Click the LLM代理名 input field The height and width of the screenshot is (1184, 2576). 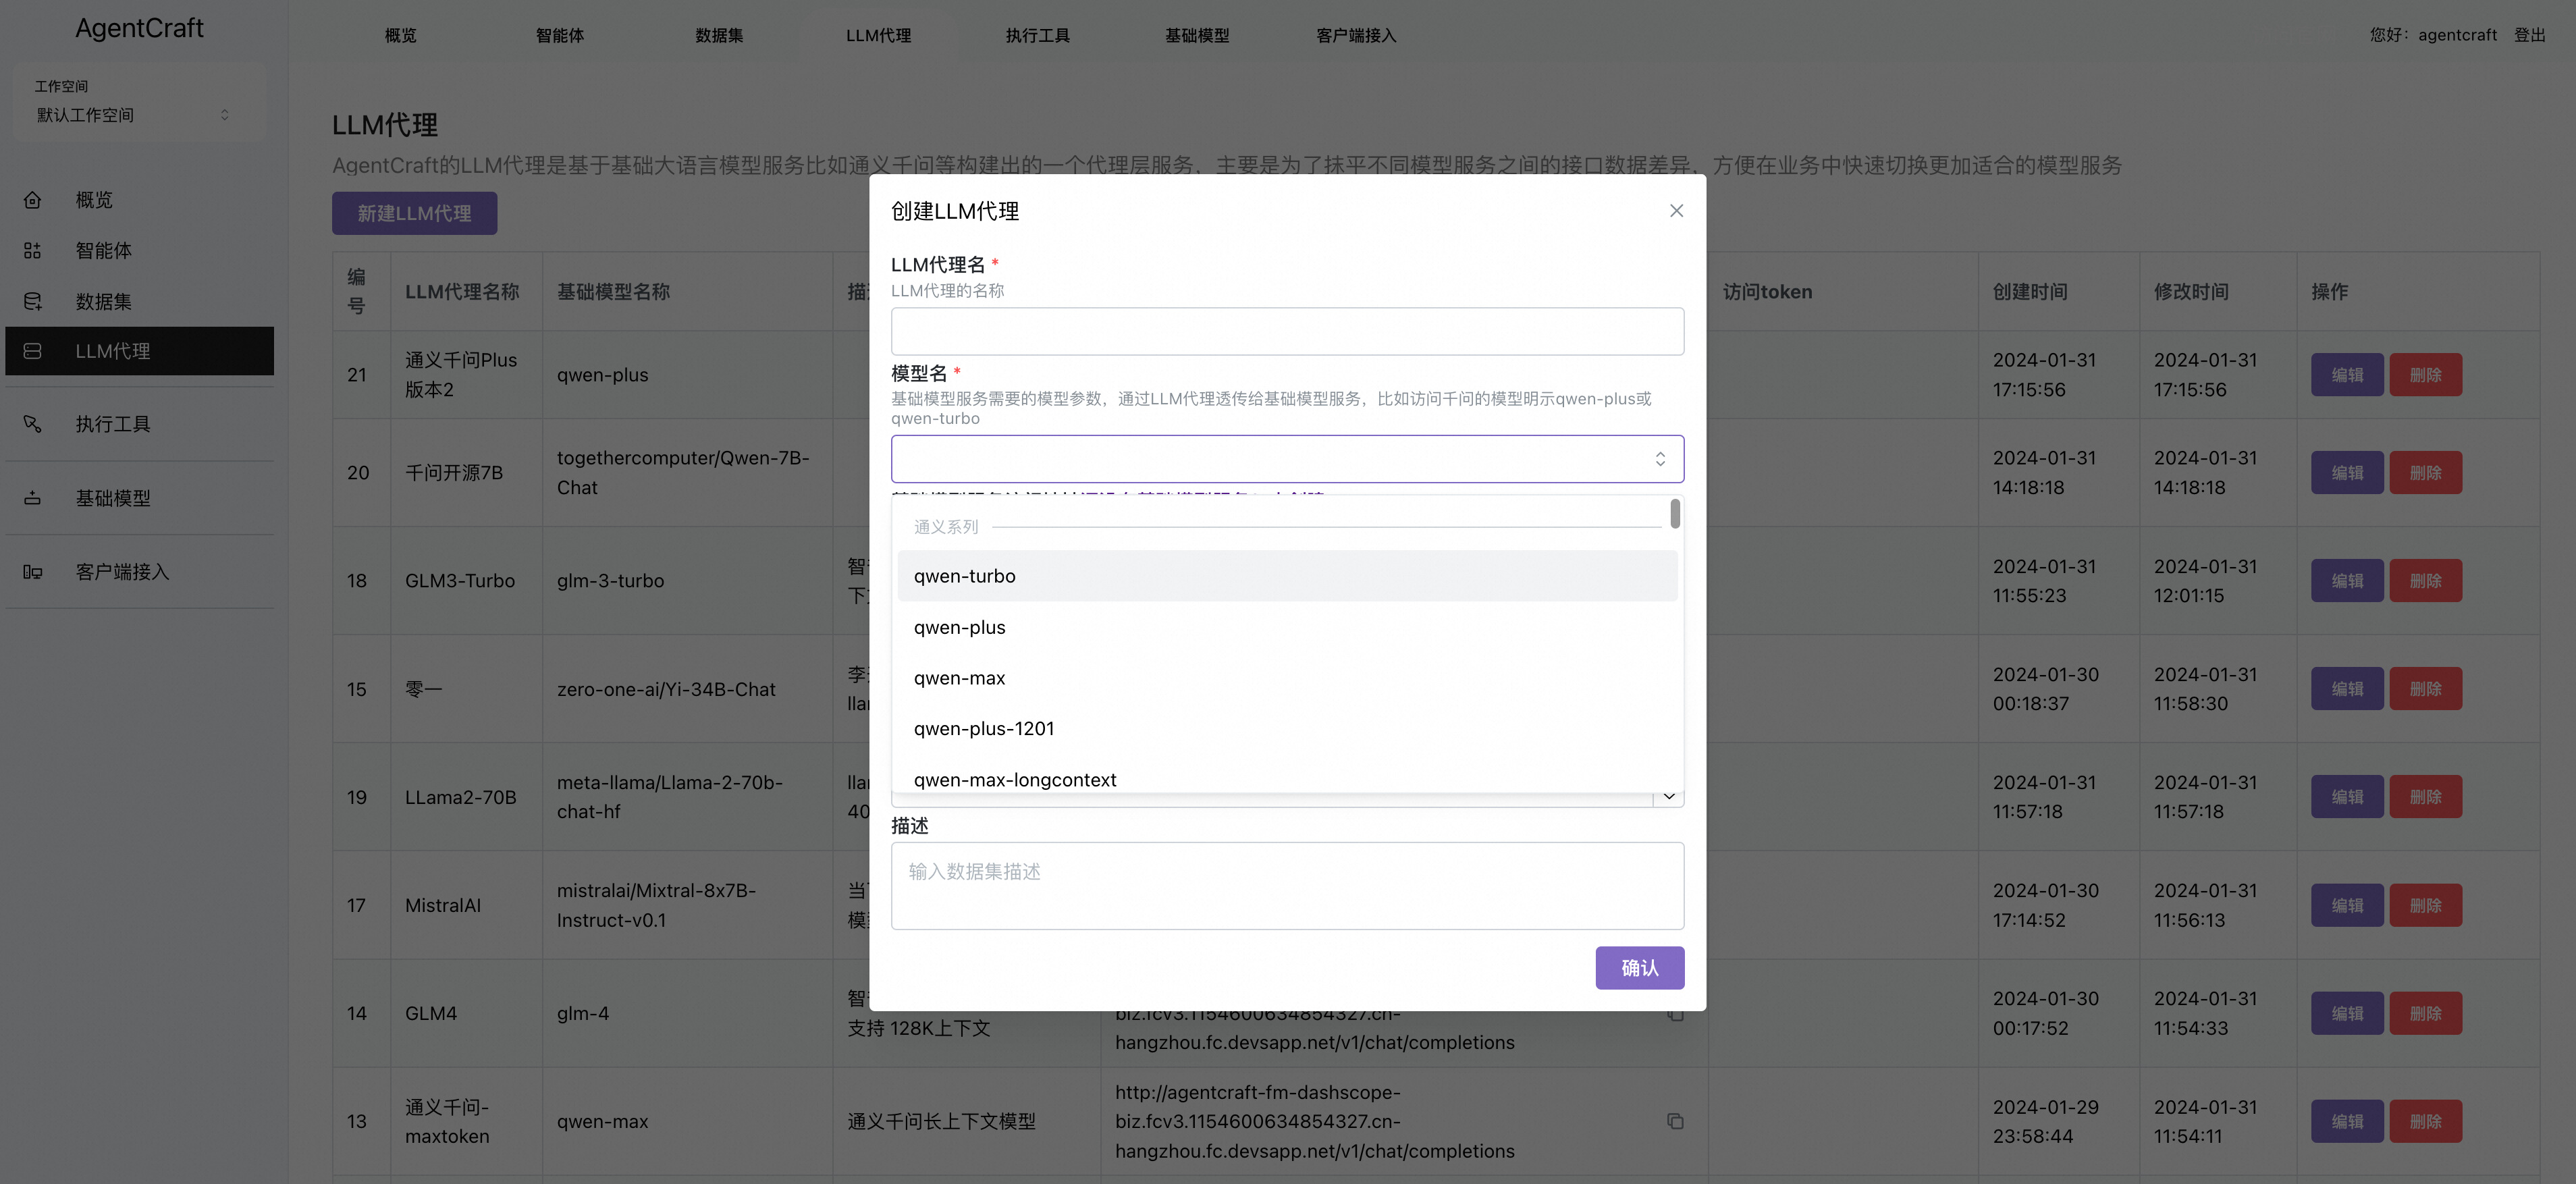tap(1287, 331)
